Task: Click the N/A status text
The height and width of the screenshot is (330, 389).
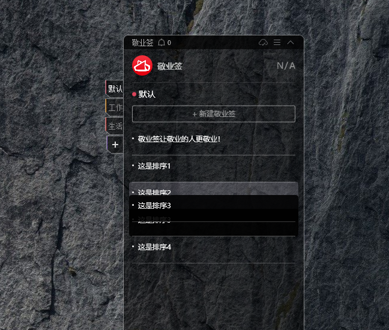Action: pos(286,66)
